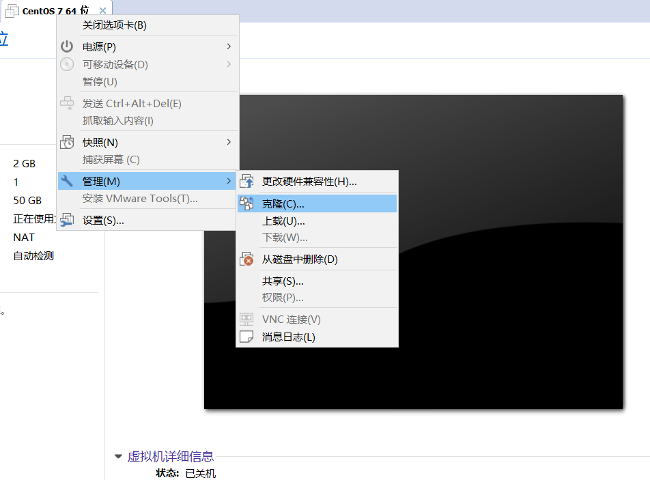Expand the 电源(P) submenu arrow
650x480 pixels.
pyautogui.click(x=229, y=46)
